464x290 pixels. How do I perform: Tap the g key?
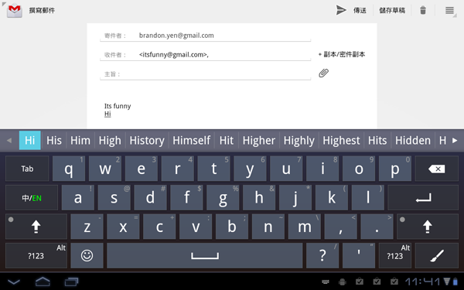pos(223,198)
